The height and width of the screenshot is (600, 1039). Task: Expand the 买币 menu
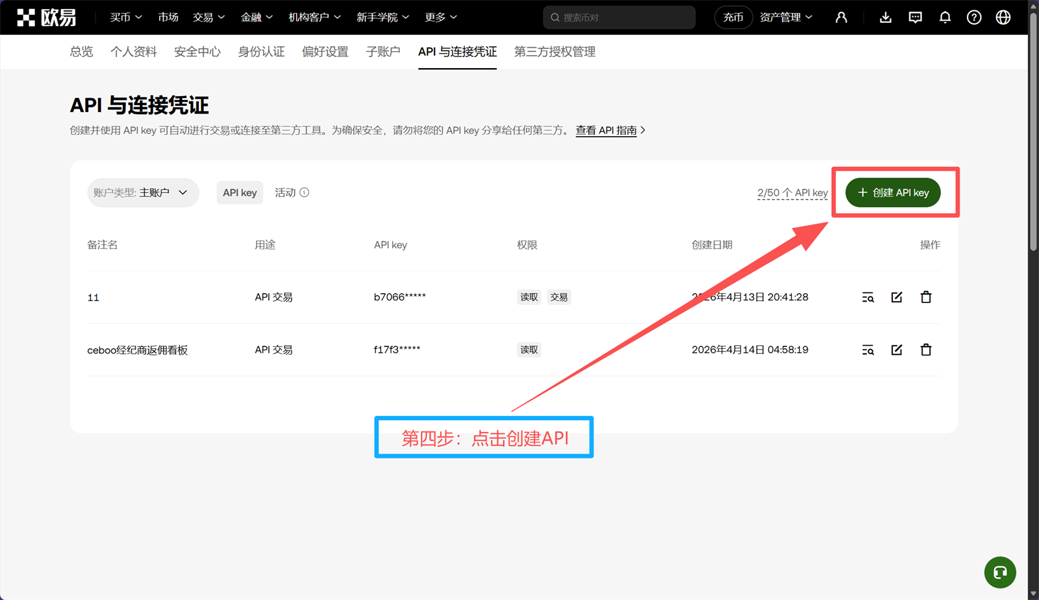click(126, 18)
